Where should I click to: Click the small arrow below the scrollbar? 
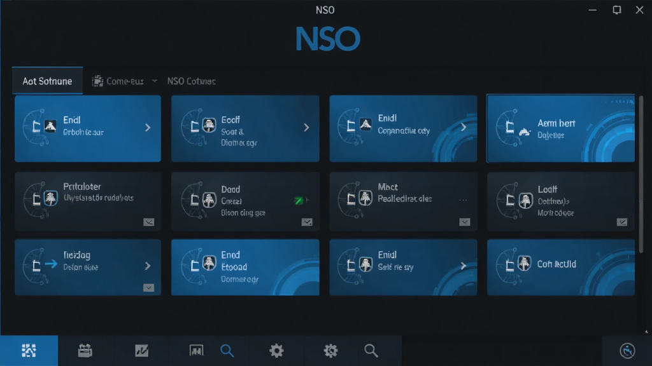click(646, 332)
